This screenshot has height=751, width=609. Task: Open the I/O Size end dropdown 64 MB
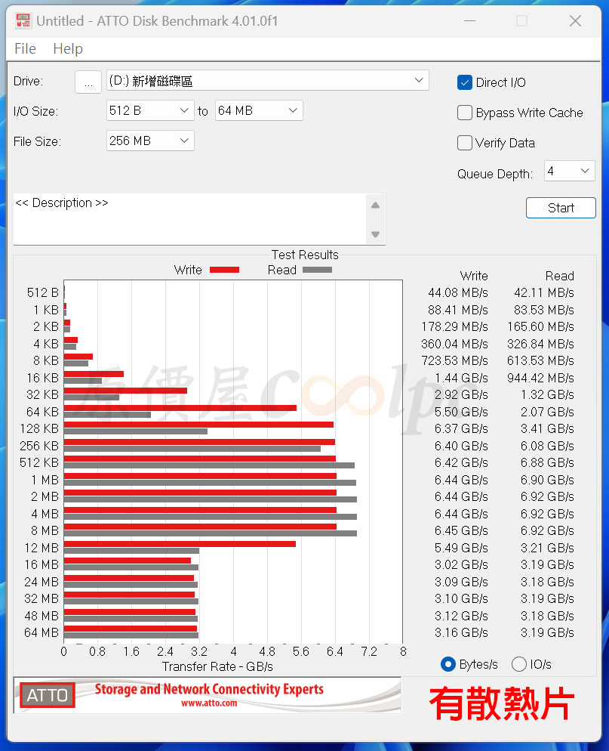point(259,110)
